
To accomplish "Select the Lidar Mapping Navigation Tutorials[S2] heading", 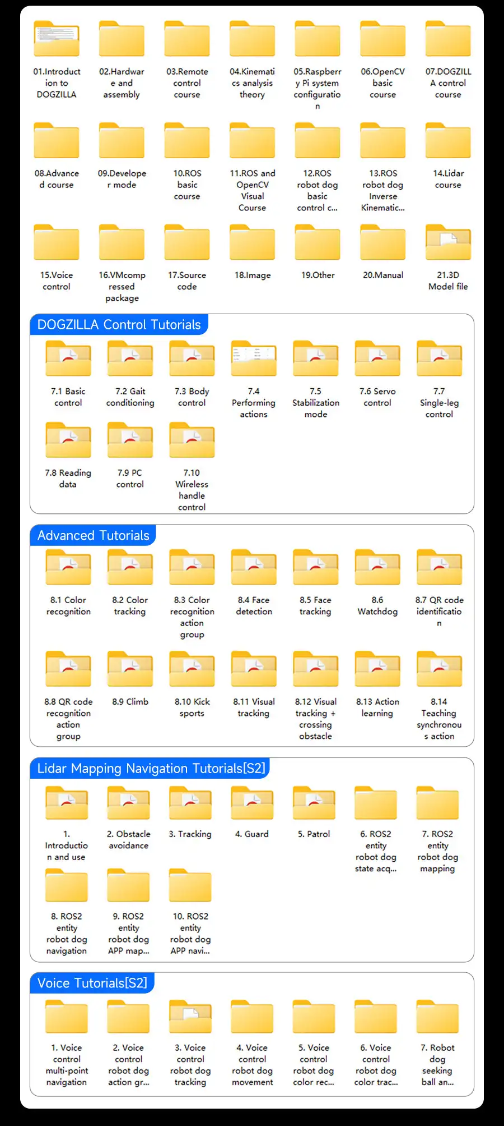I will tap(151, 768).
